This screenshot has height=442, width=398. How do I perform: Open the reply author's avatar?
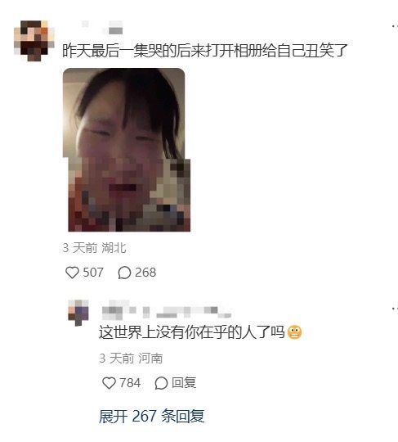tap(78, 313)
